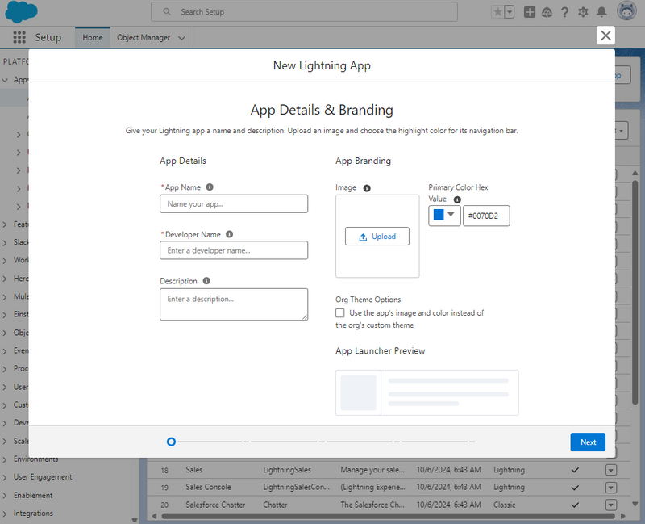Open the user profile avatar

(x=626, y=11)
